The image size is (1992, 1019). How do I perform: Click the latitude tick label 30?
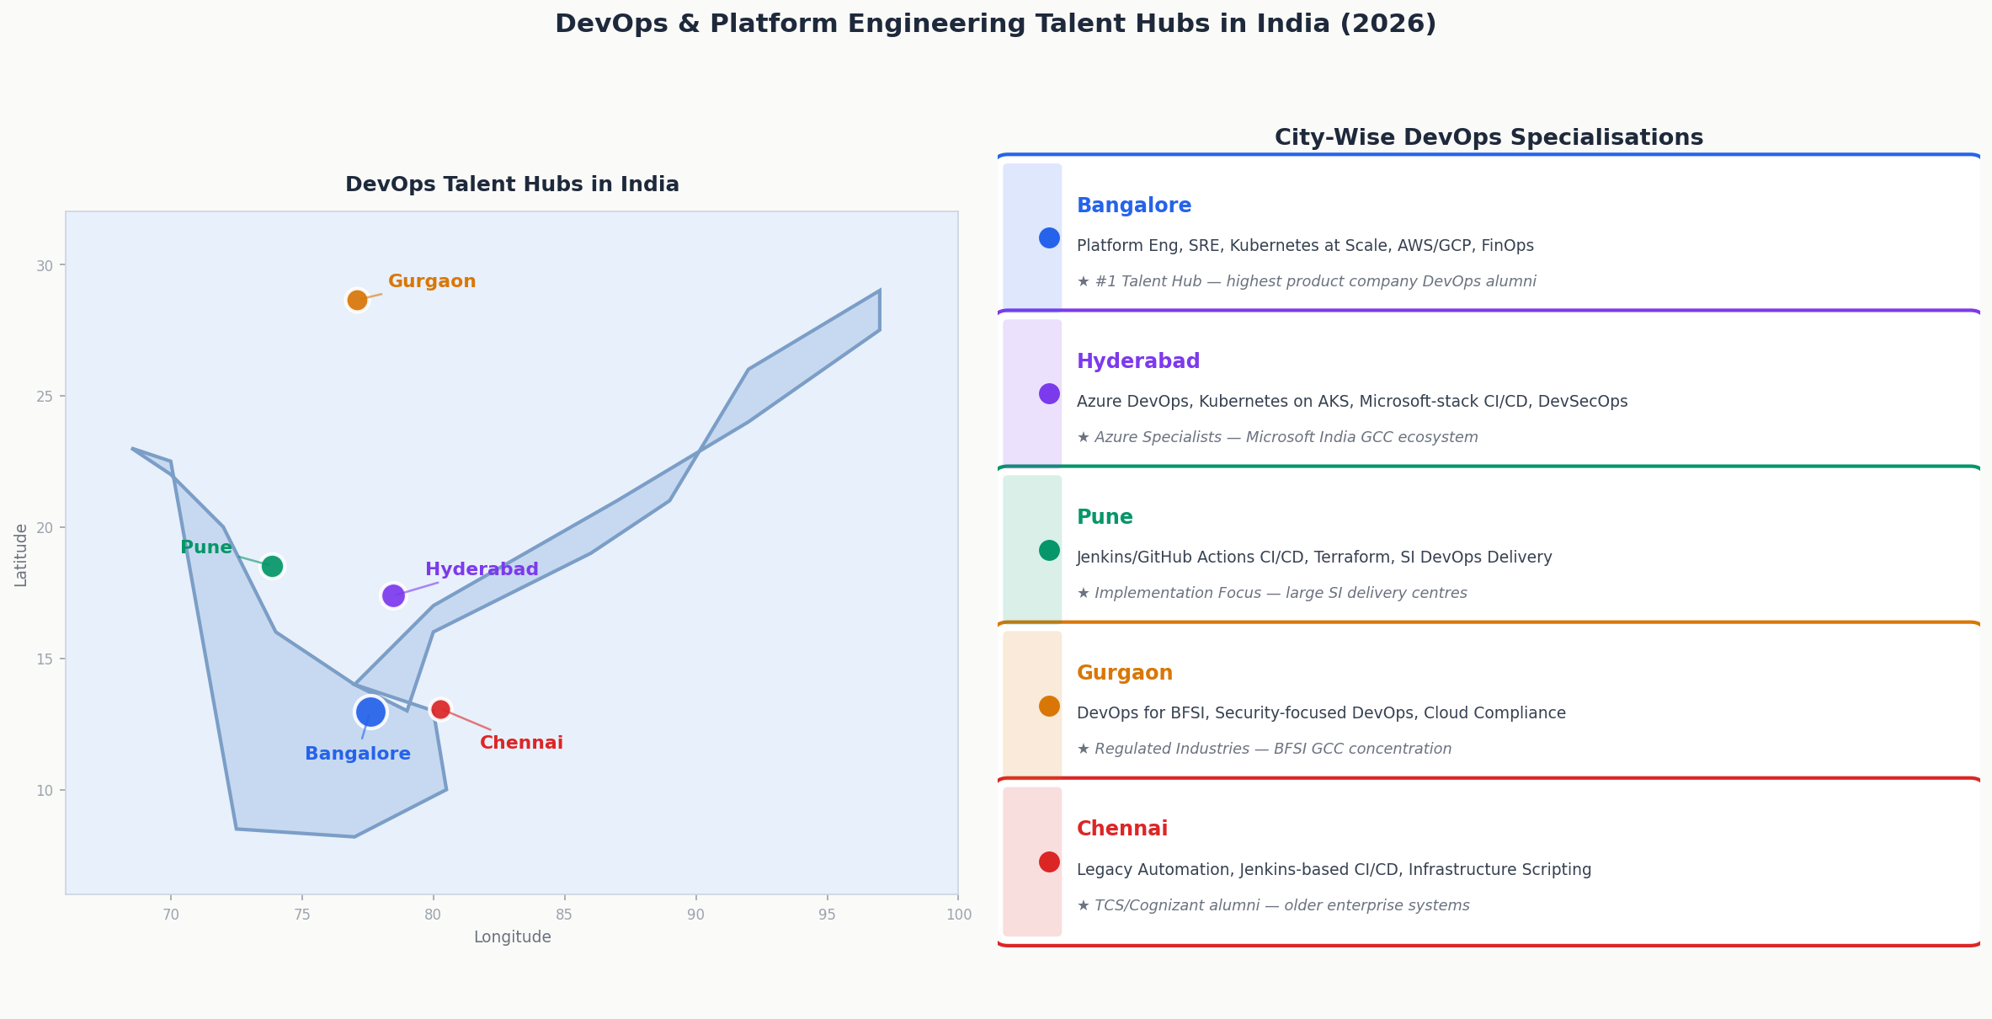pyautogui.click(x=45, y=265)
